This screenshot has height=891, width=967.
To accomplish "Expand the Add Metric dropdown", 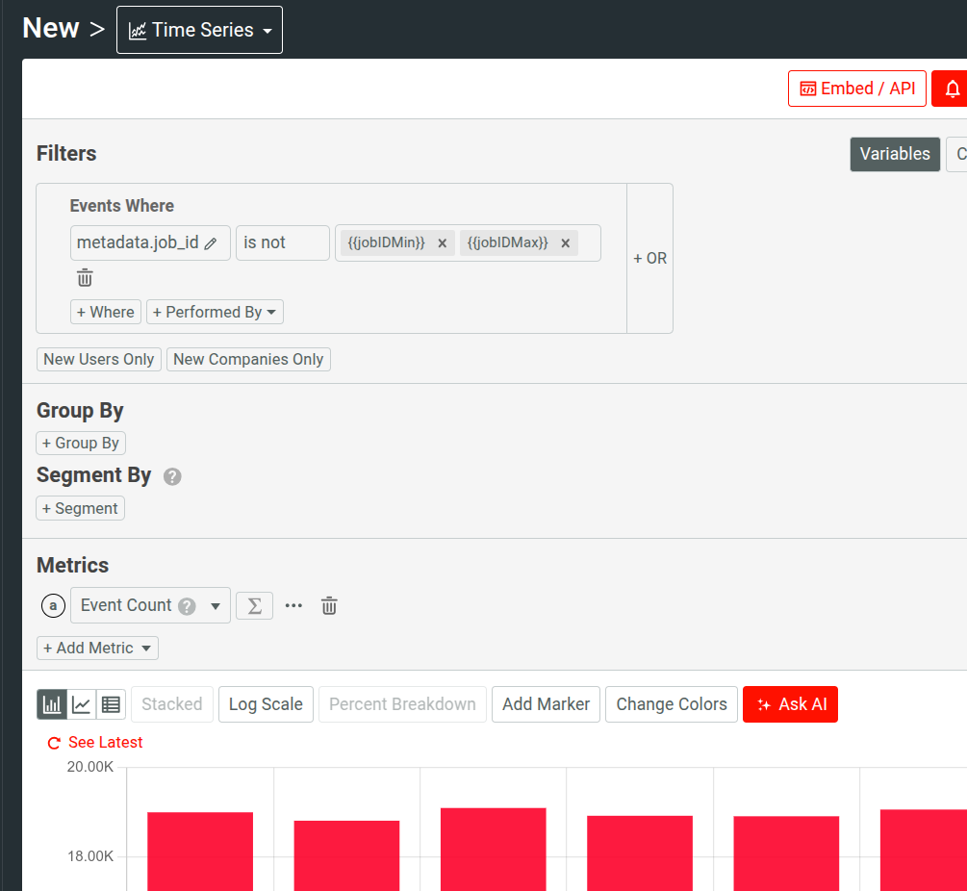I will 96,648.
